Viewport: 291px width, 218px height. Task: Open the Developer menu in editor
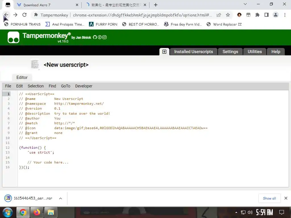pos(84,86)
